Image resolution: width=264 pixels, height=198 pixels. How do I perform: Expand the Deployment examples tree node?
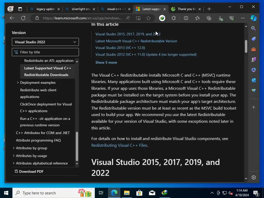point(18,82)
